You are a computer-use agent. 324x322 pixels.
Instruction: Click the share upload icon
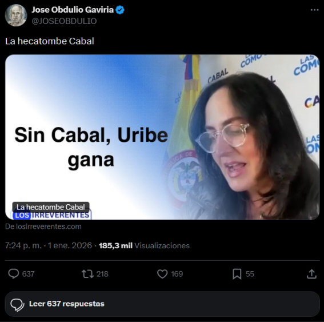point(311,274)
